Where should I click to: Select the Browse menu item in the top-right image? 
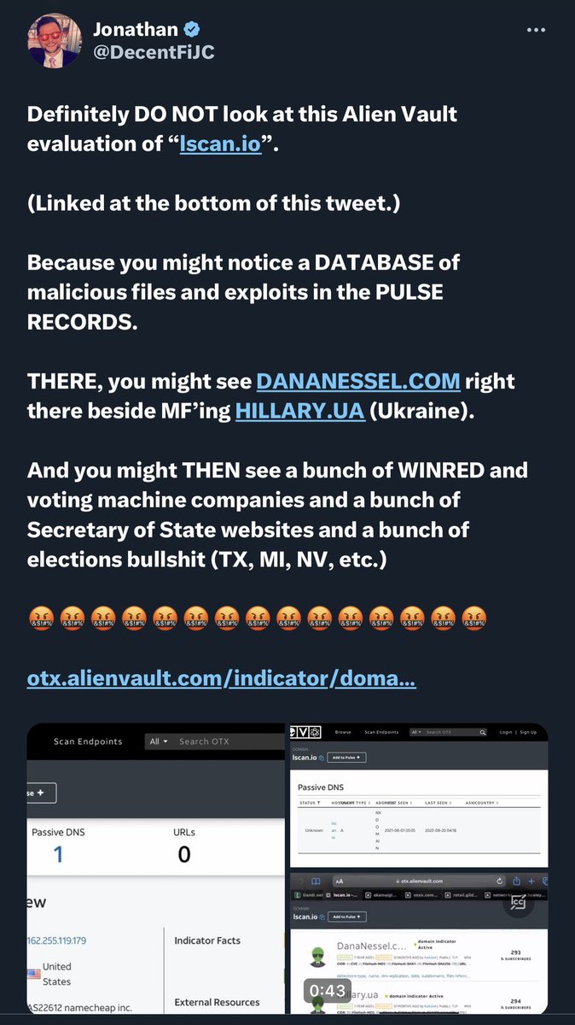[x=343, y=732]
